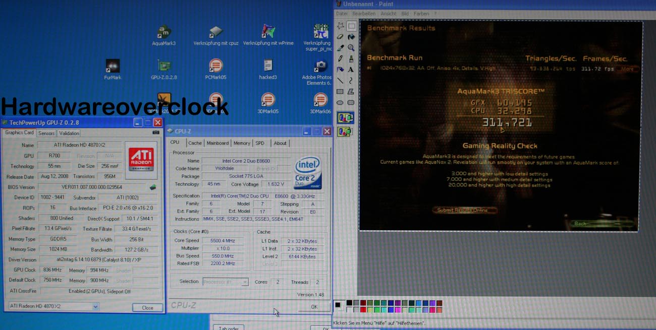Open the Cache tab in CPU-Z

click(195, 143)
